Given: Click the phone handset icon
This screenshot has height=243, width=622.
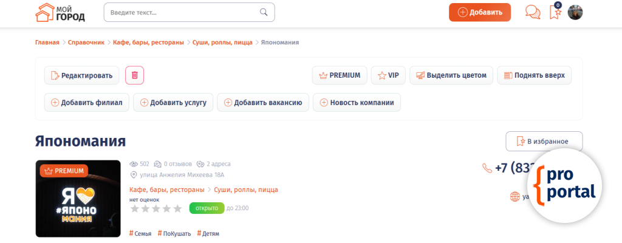Looking at the screenshot, I should (487, 168).
